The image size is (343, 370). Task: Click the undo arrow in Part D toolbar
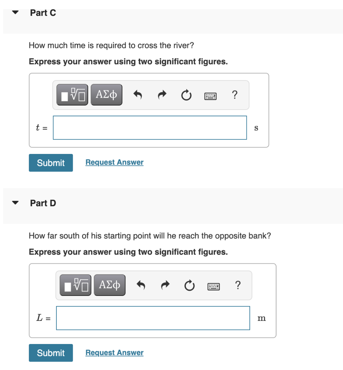tap(141, 285)
